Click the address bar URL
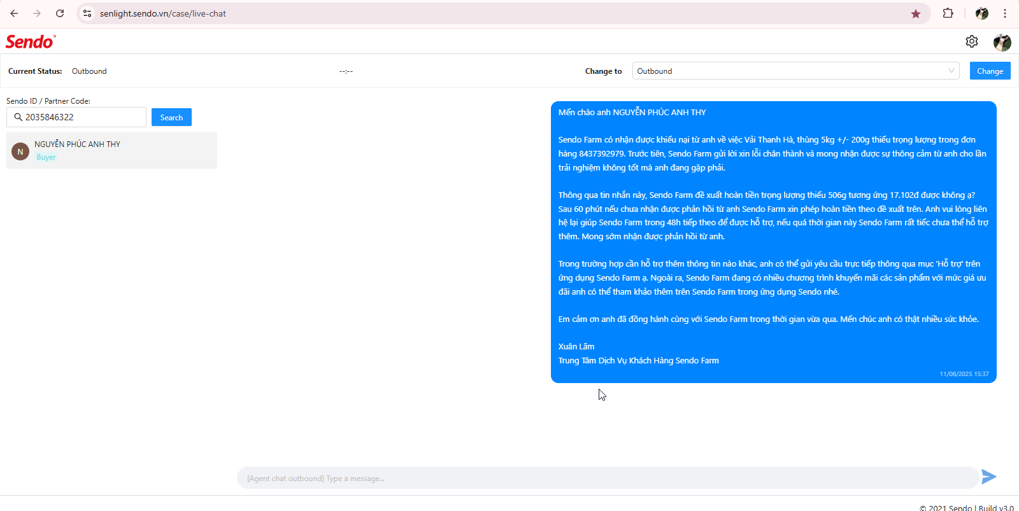The height and width of the screenshot is (511, 1019). point(163,13)
